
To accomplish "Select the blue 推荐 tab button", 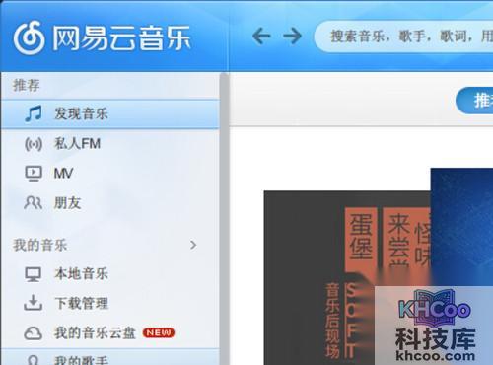I will click(474, 101).
